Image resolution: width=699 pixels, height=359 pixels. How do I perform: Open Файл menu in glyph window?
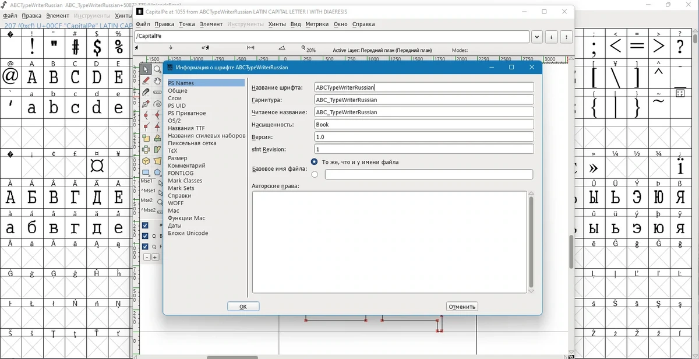(143, 24)
